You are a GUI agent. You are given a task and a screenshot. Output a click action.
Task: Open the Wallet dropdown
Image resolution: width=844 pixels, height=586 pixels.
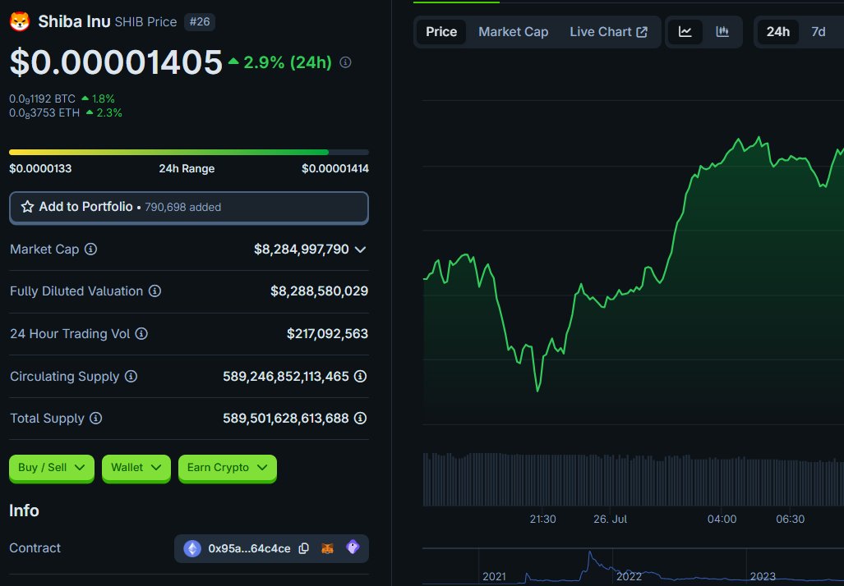pyautogui.click(x=136, y=468)
